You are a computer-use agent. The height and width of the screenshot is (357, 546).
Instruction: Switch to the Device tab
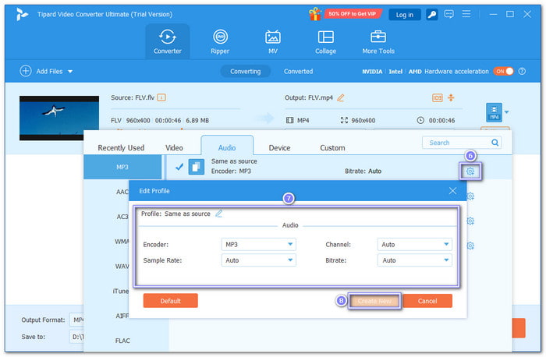(279, 147)
